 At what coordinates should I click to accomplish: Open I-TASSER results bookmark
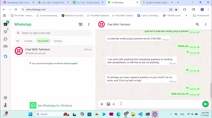pyautogui.click(x=172, y=16)
